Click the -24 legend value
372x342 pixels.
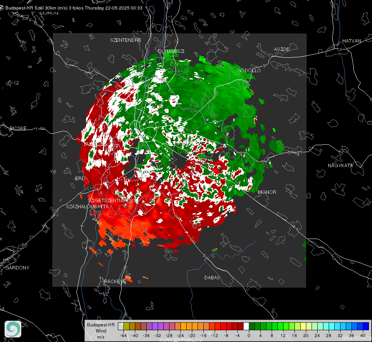tap(180, 336)
